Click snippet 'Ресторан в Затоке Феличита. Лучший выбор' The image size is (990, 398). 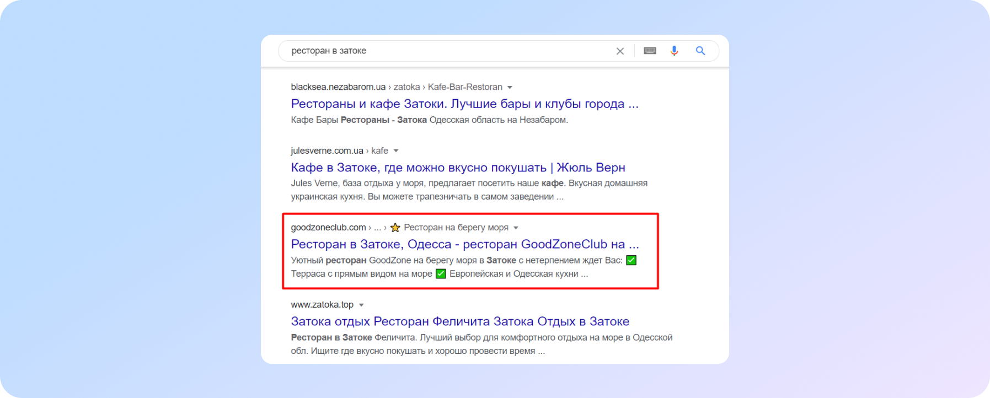pyautogui.click(x=481, y=344)
